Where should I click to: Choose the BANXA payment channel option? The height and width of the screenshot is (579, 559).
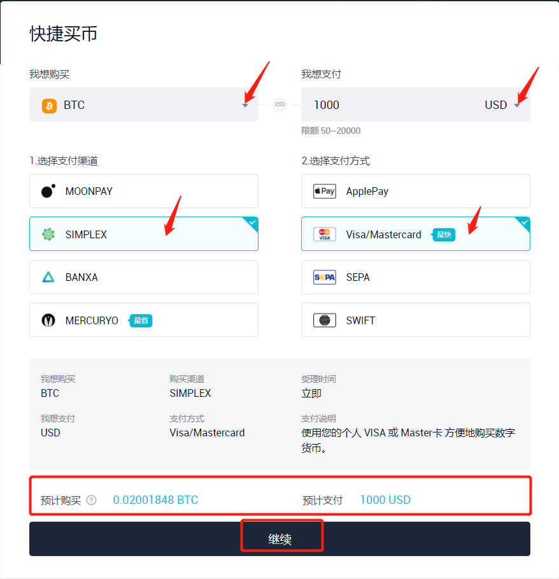(144, 277)
